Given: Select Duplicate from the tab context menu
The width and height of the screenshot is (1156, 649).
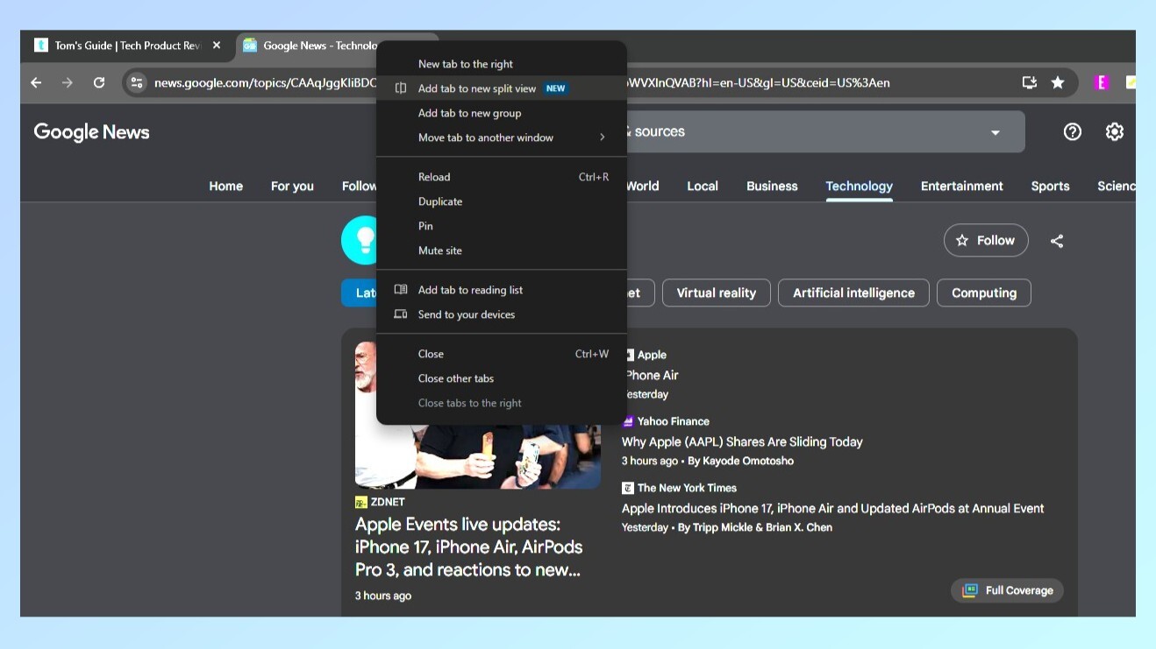Looking at the screenshot, I should click(x=440, y=201).
